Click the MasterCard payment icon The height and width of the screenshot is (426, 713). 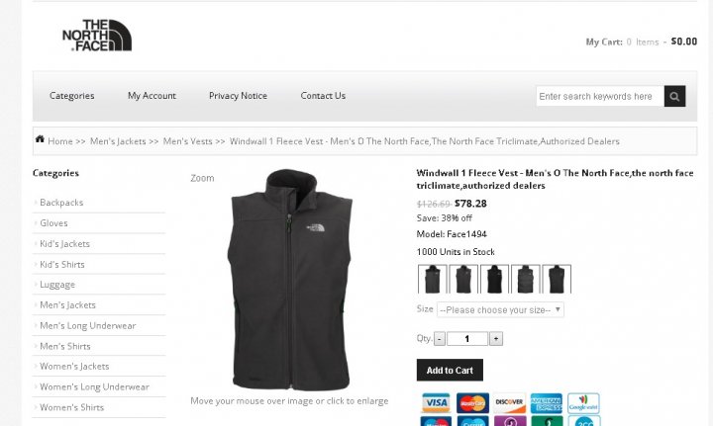(472, 403)
